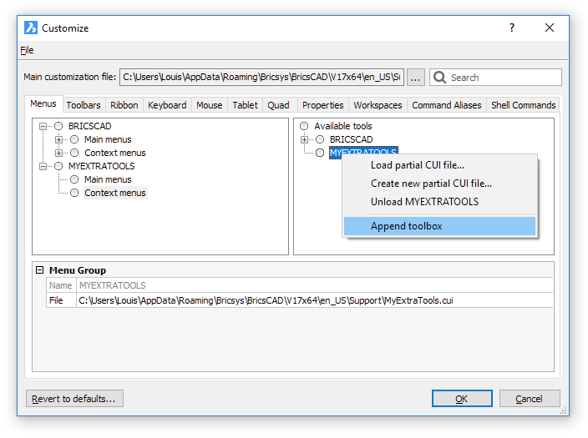Switch to the Shell Commands tab
588x438 pixels.
tap(523, 105)
